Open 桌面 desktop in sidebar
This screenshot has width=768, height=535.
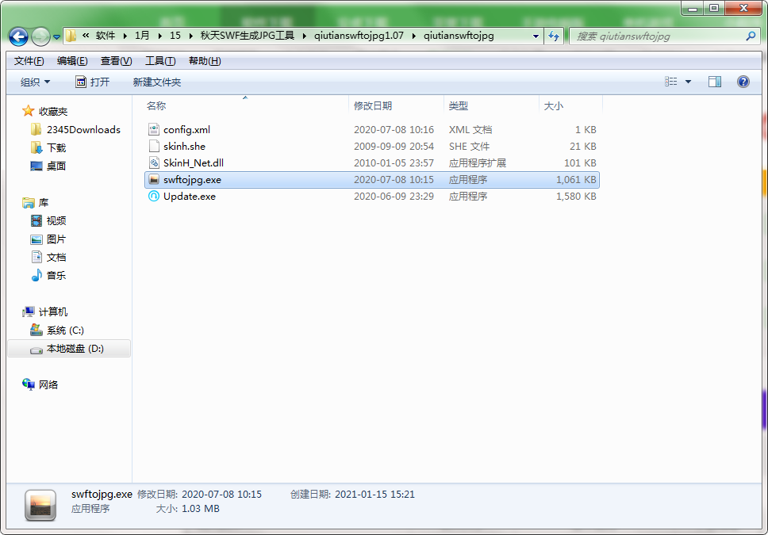pyautogui.click(x=48, y=166)
